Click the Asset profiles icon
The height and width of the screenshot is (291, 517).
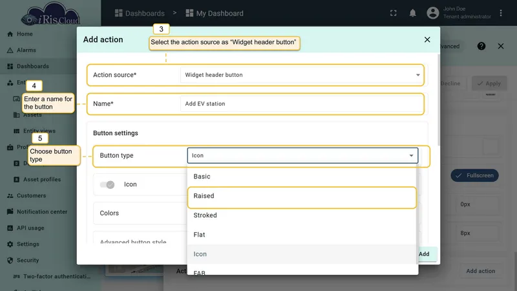(x=17, y=180)
